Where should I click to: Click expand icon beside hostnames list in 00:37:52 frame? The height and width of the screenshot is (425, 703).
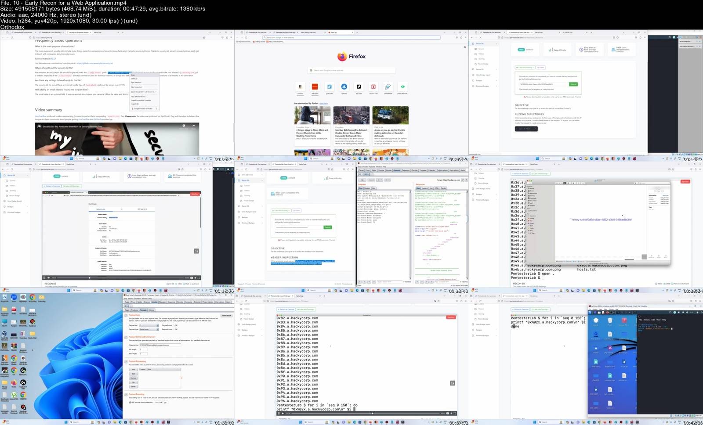tap(453, 383)
